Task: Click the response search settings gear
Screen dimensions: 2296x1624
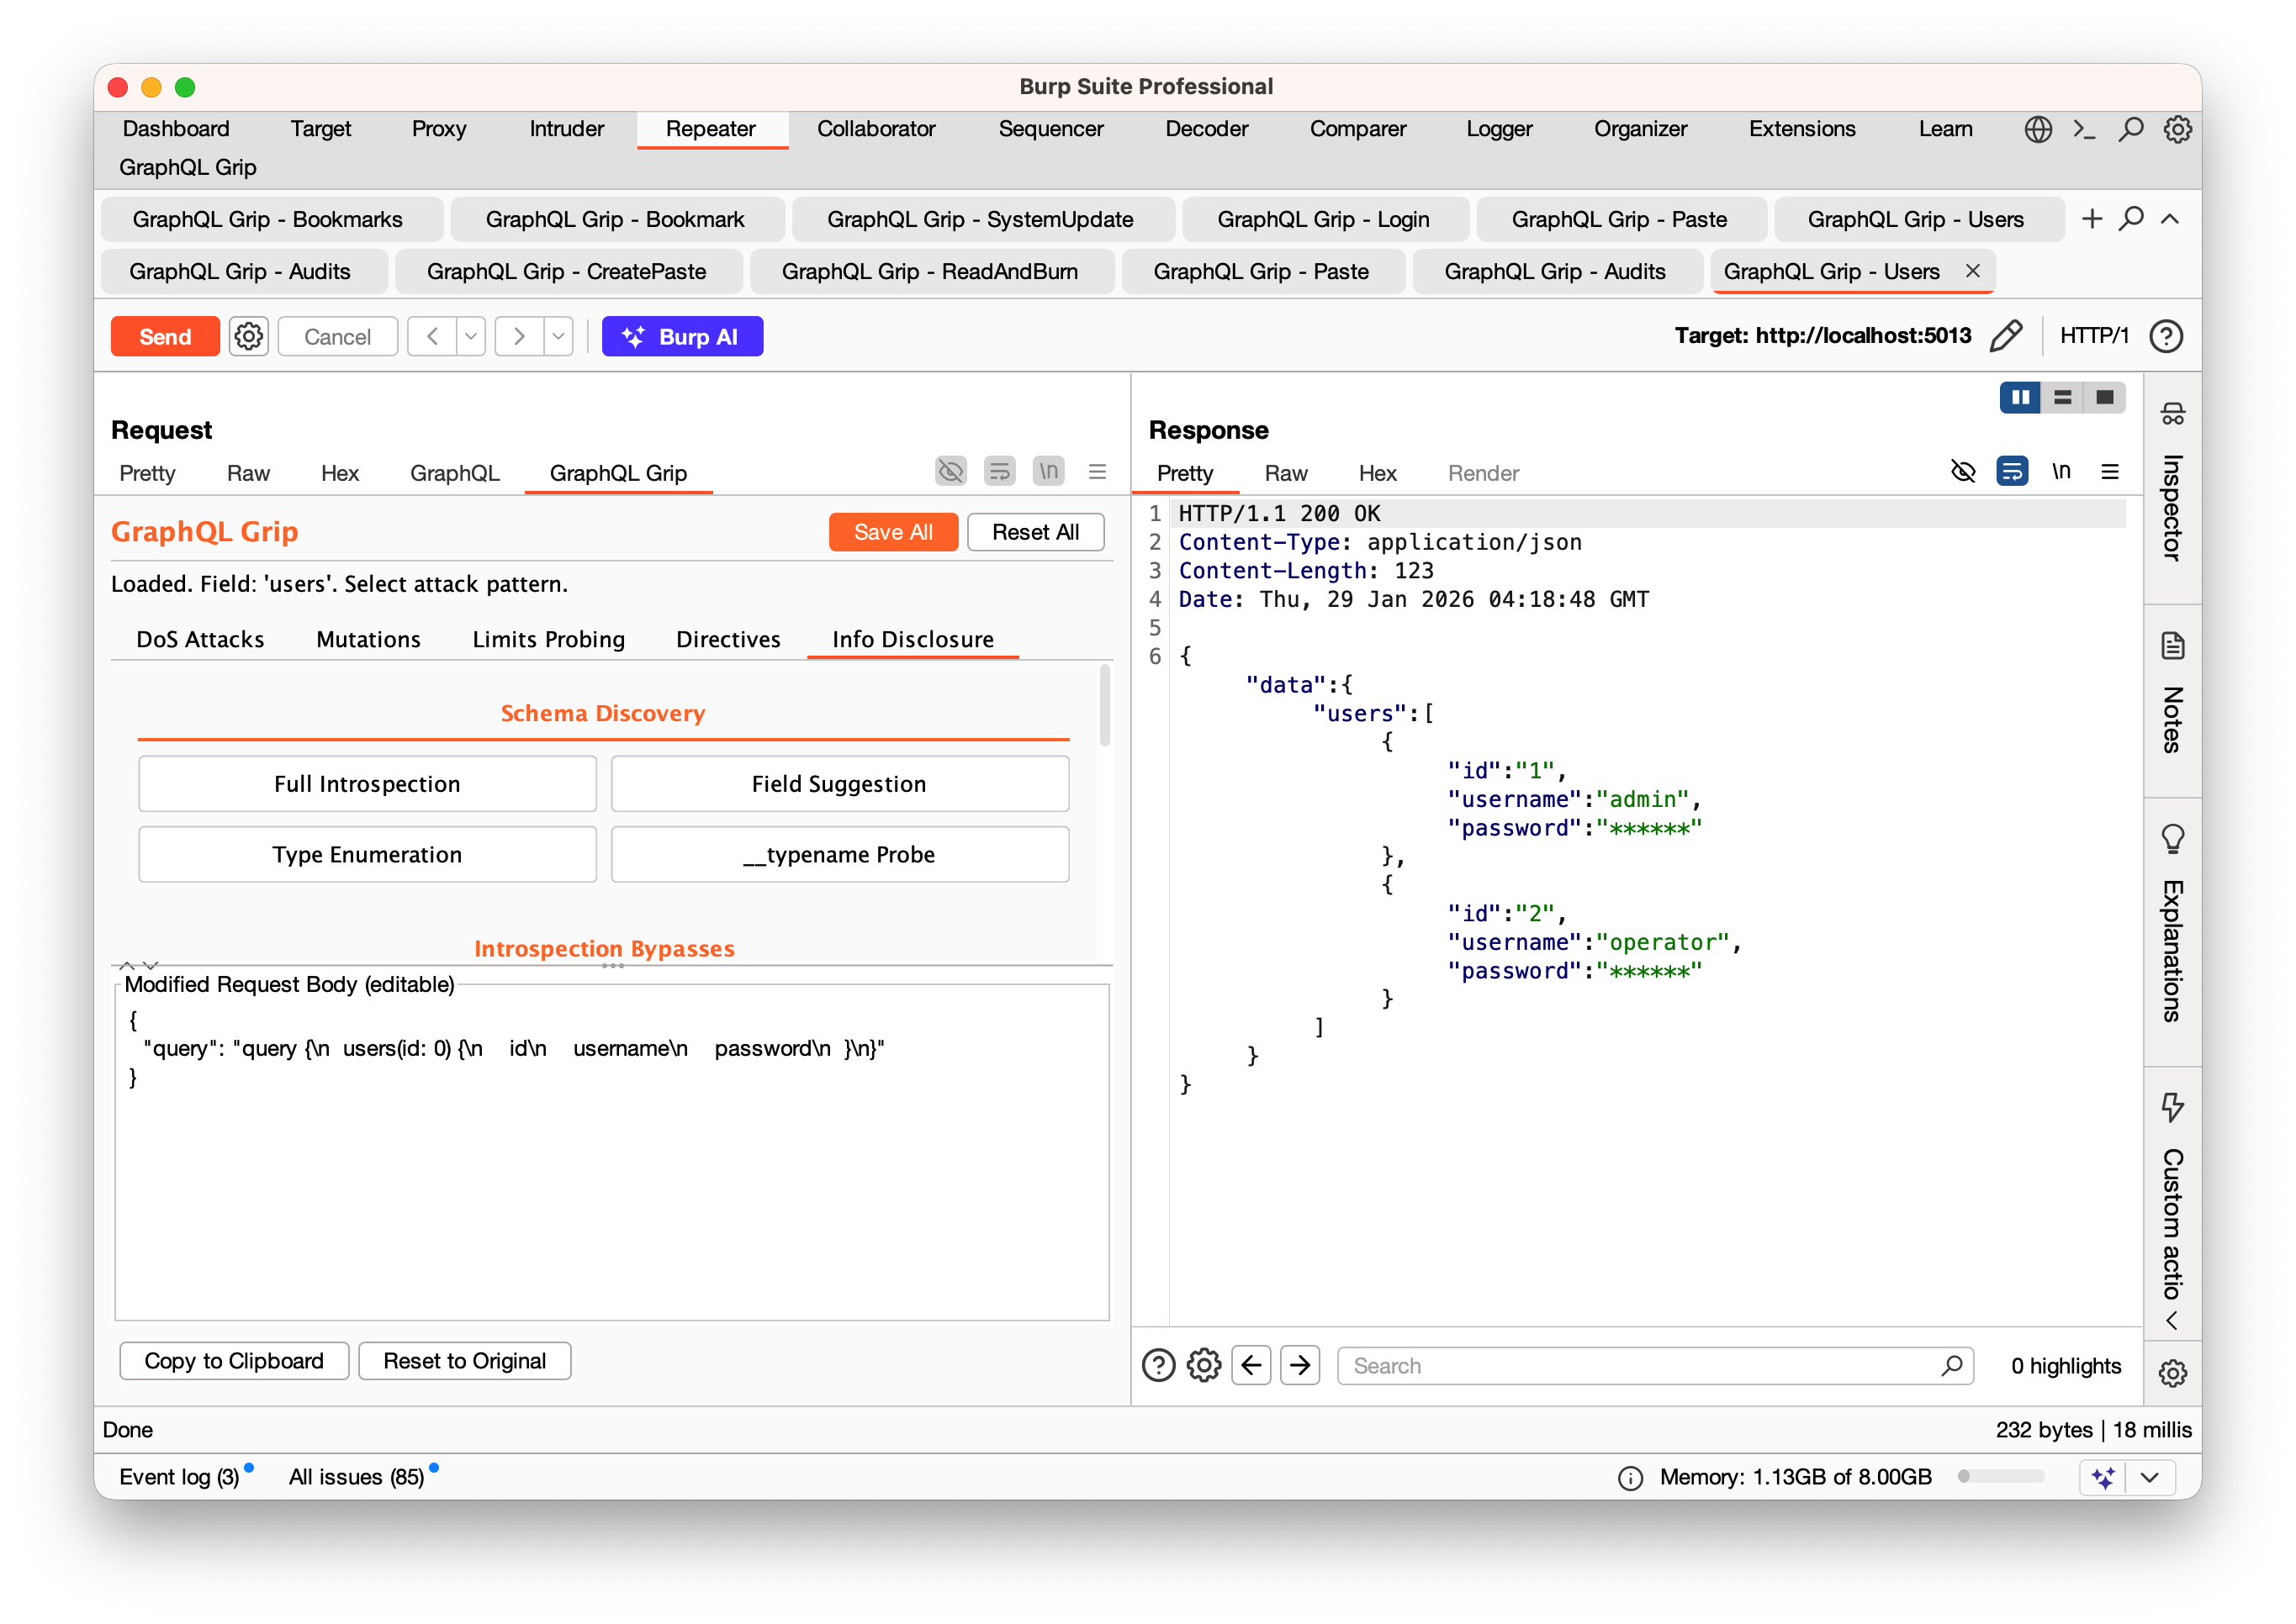Action: click(x=1204, y=1365)
